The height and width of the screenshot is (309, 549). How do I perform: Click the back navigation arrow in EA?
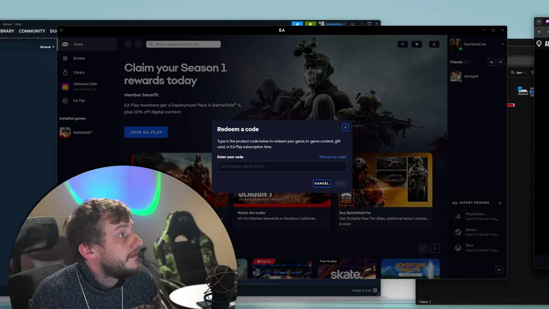[x=128, y=44]
